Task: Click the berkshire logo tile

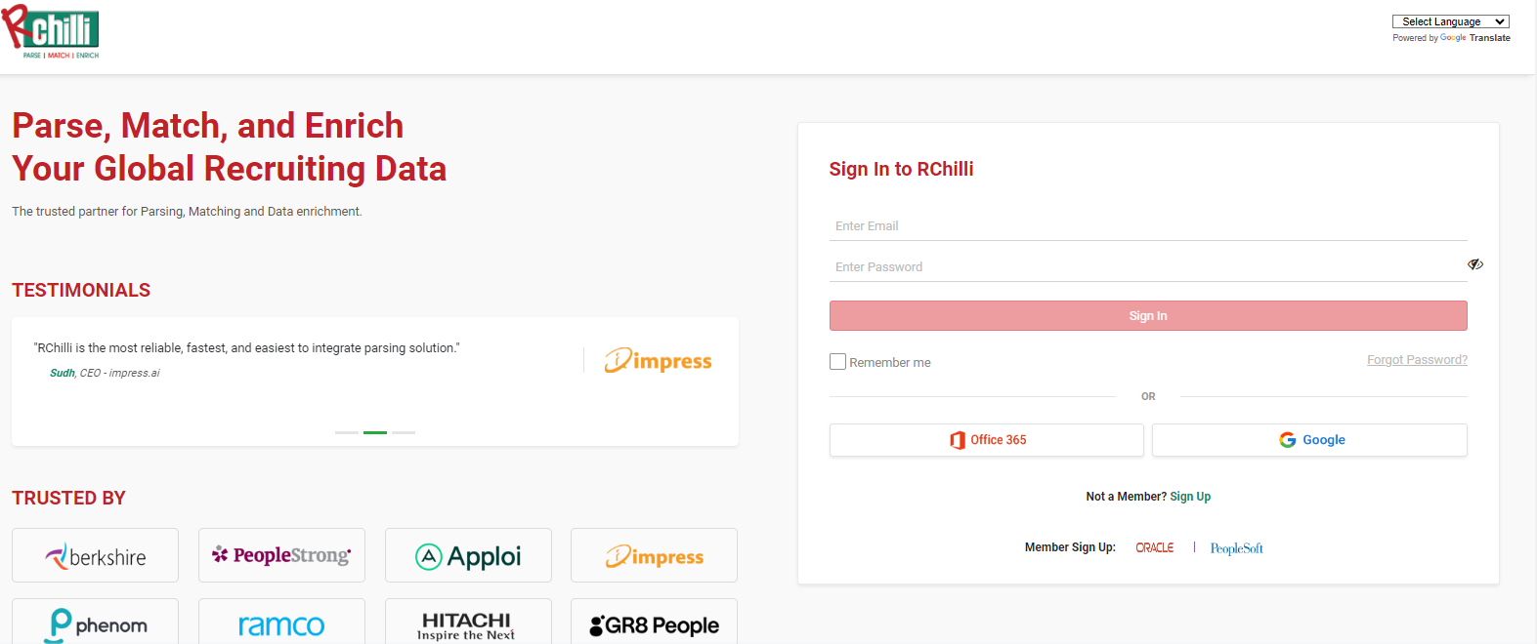Action: click(95, 555)
